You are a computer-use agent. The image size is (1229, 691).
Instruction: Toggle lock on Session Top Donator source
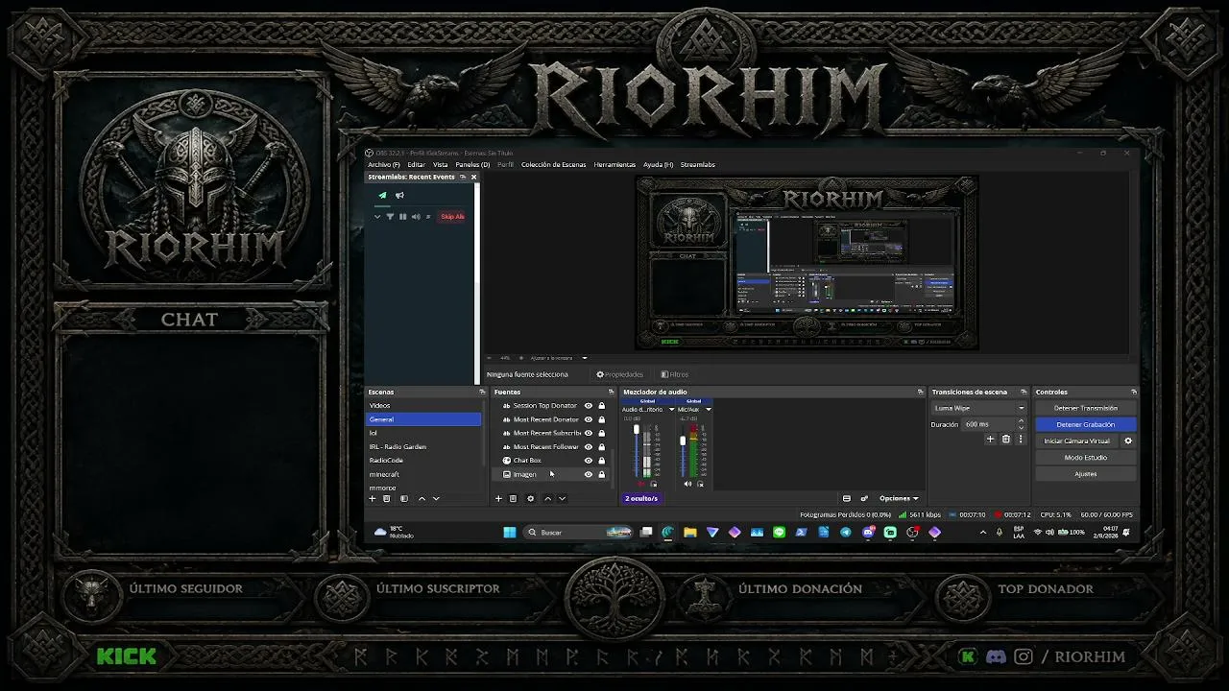602,406
